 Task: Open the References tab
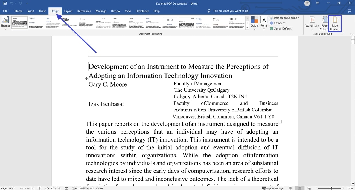84,11
